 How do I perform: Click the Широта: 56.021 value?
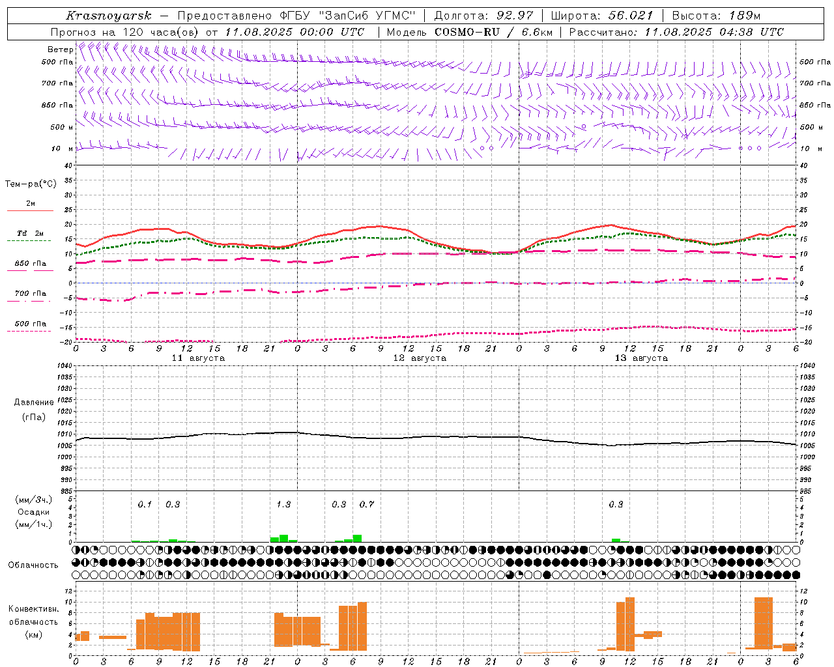click(602, 16)
